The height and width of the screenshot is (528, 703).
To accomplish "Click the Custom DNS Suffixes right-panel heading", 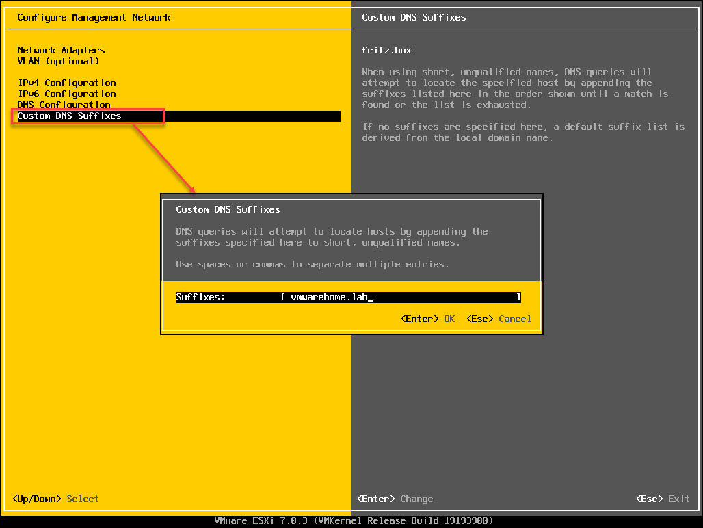I will coord(414,18).
